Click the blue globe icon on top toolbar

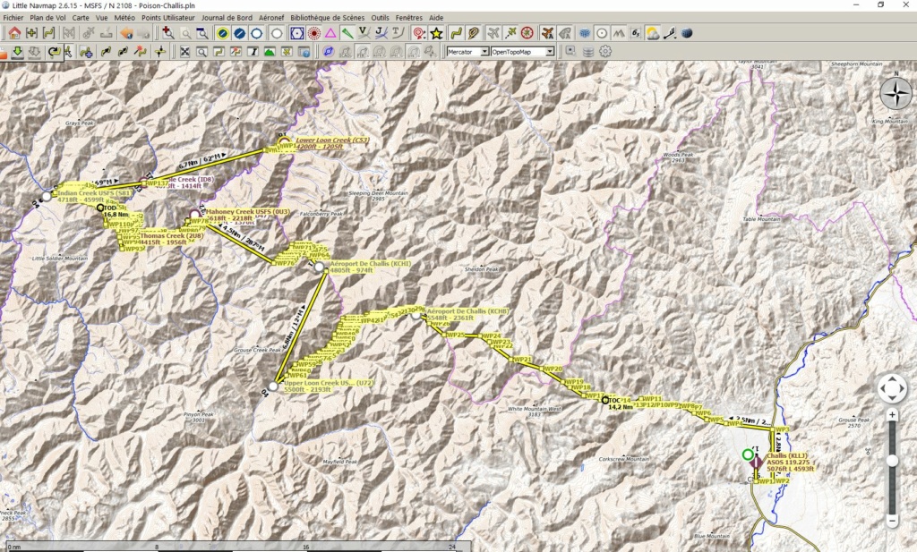(687, 33)
